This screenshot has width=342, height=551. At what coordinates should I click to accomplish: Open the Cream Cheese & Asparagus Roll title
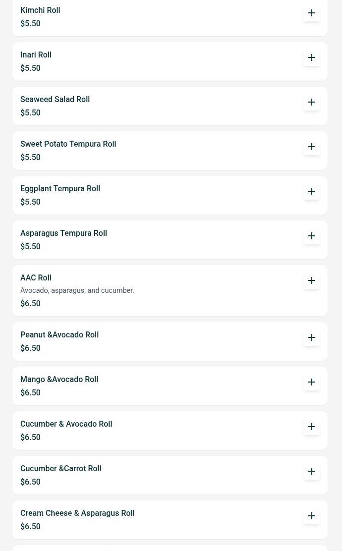77,513
